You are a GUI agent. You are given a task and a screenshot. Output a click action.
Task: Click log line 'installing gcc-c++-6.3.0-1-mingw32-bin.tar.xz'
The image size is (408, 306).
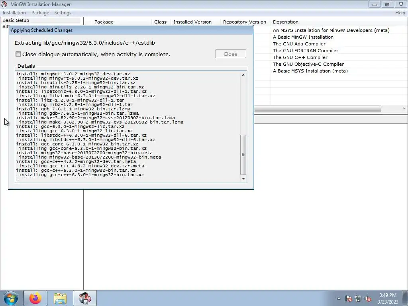click(x=81, y=175)
